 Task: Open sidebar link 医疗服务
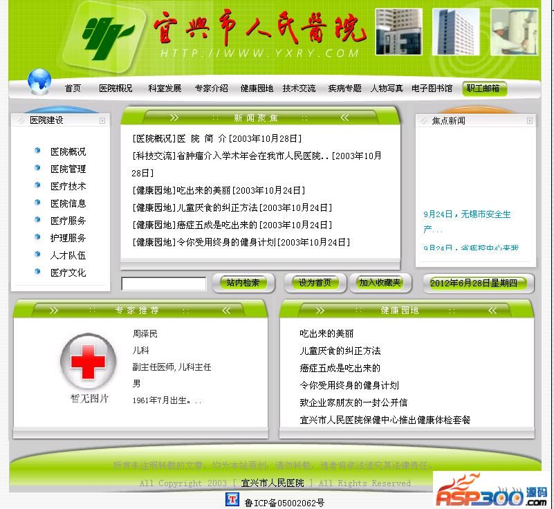click(68, 221)
